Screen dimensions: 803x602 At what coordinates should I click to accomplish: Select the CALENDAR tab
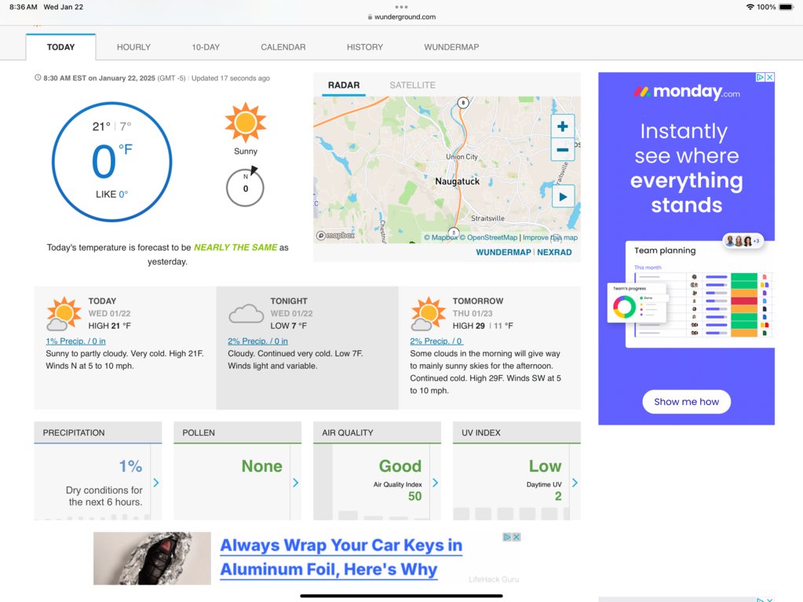click(283, 47)
